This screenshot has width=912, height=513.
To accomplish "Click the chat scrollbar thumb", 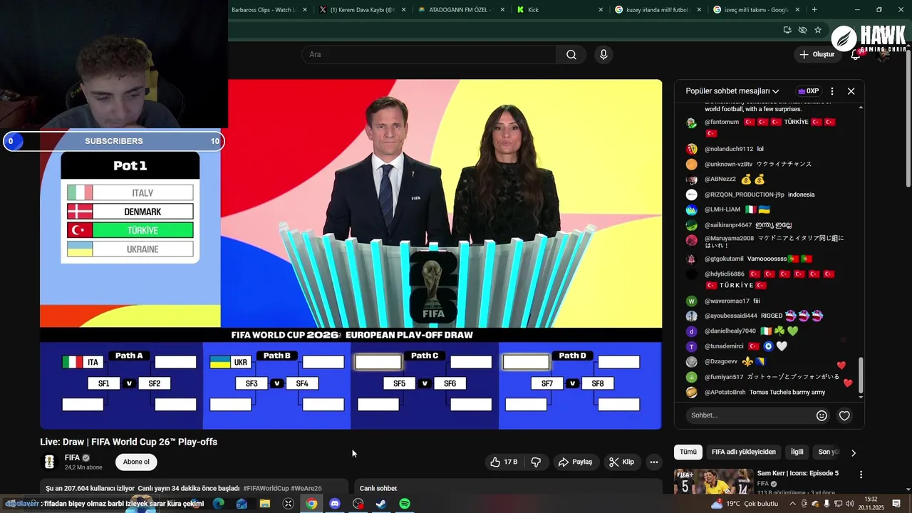I will click(861, 375).
